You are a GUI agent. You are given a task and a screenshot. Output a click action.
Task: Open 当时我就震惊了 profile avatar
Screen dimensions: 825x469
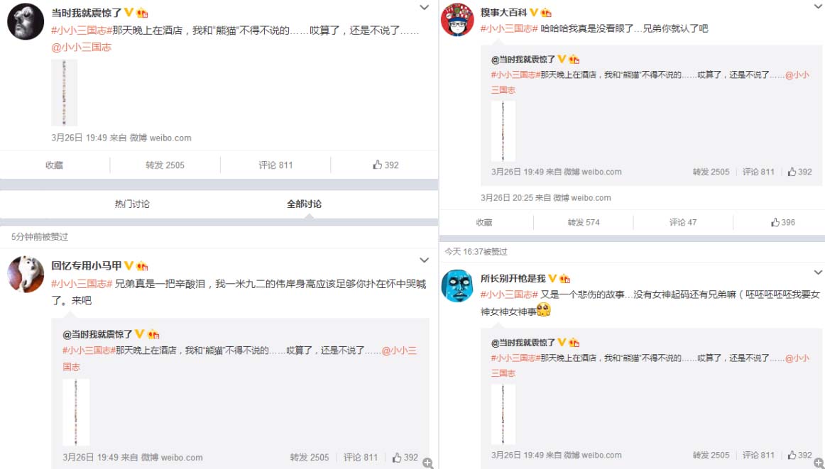26,21
